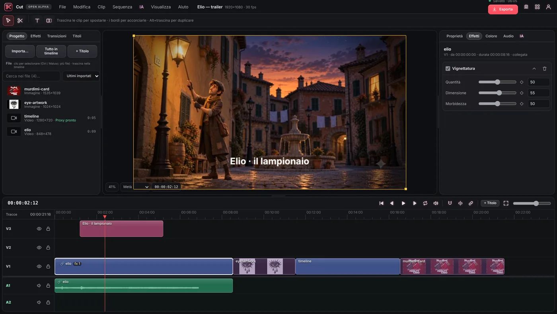Click the 41% zoom button
Viewport: 557px width, 314px height.
click(x=112, y=186)
